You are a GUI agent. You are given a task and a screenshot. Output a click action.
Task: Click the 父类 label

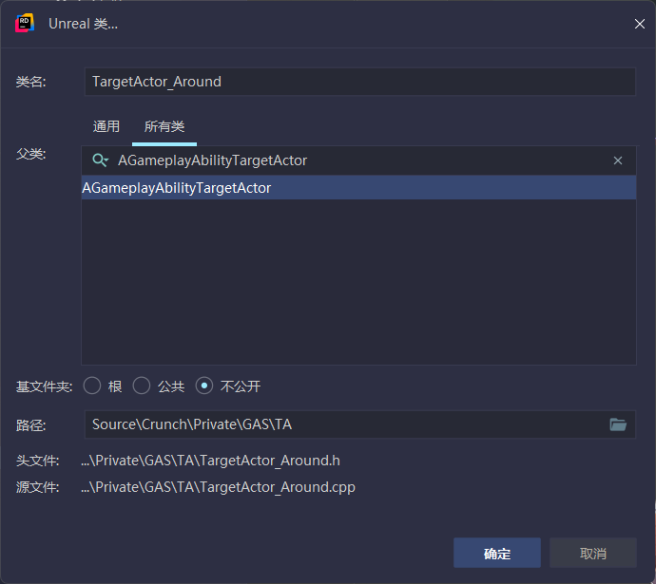point(31,154)
